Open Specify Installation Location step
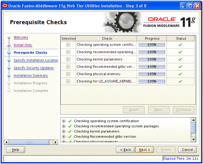 [x=36, y=60]
